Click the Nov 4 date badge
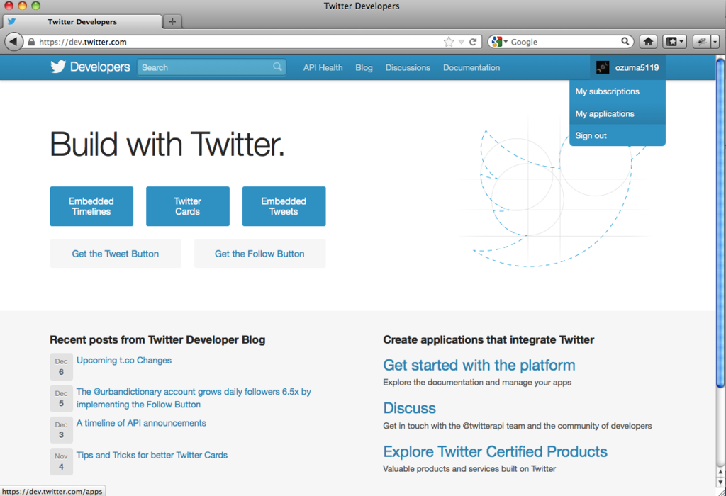Viewport: 726px width, 496px height. 61,461
